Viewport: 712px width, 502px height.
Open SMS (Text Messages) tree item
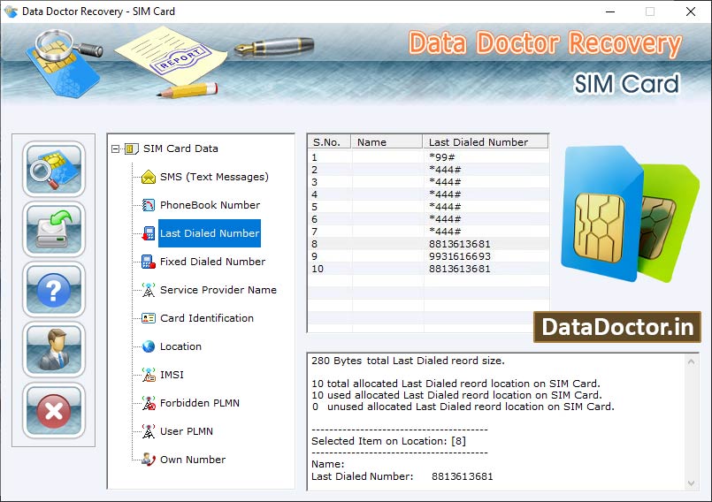(214, 177)
